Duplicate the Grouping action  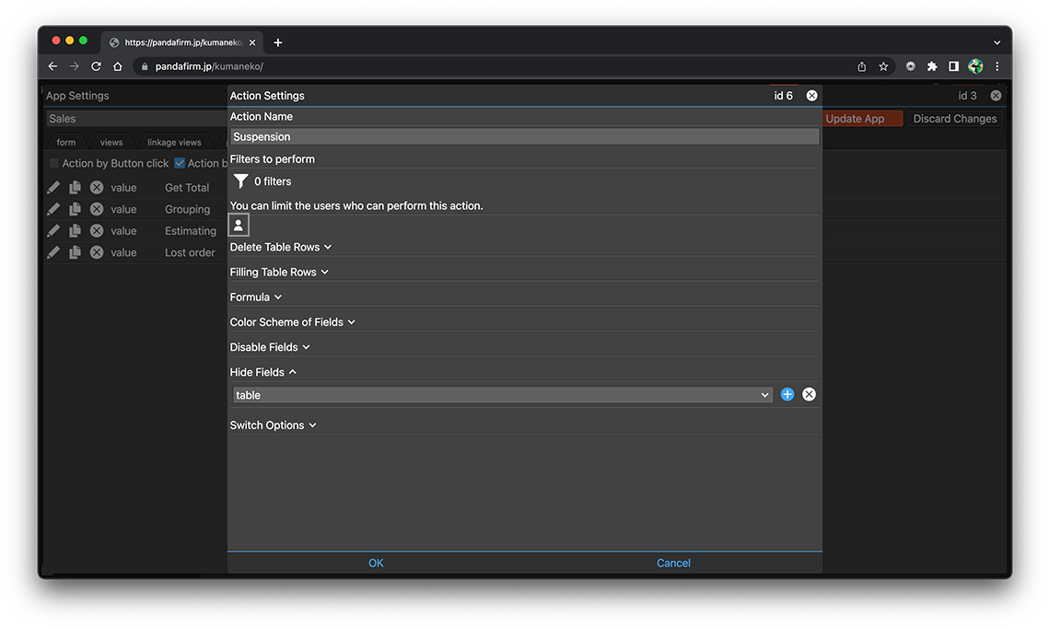[75, 209]
